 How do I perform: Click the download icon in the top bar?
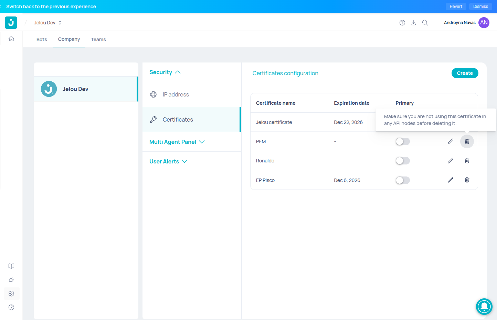pyautogui.click(x=413, y=23)
